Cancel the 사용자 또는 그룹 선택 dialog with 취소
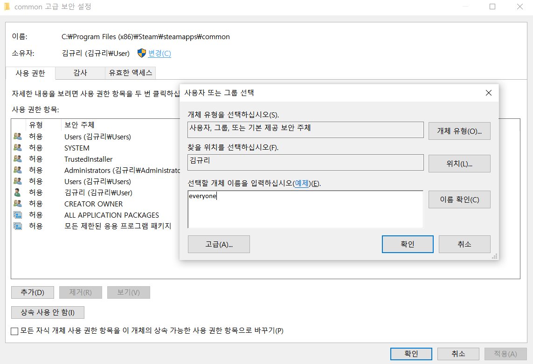 coord(464,244)
